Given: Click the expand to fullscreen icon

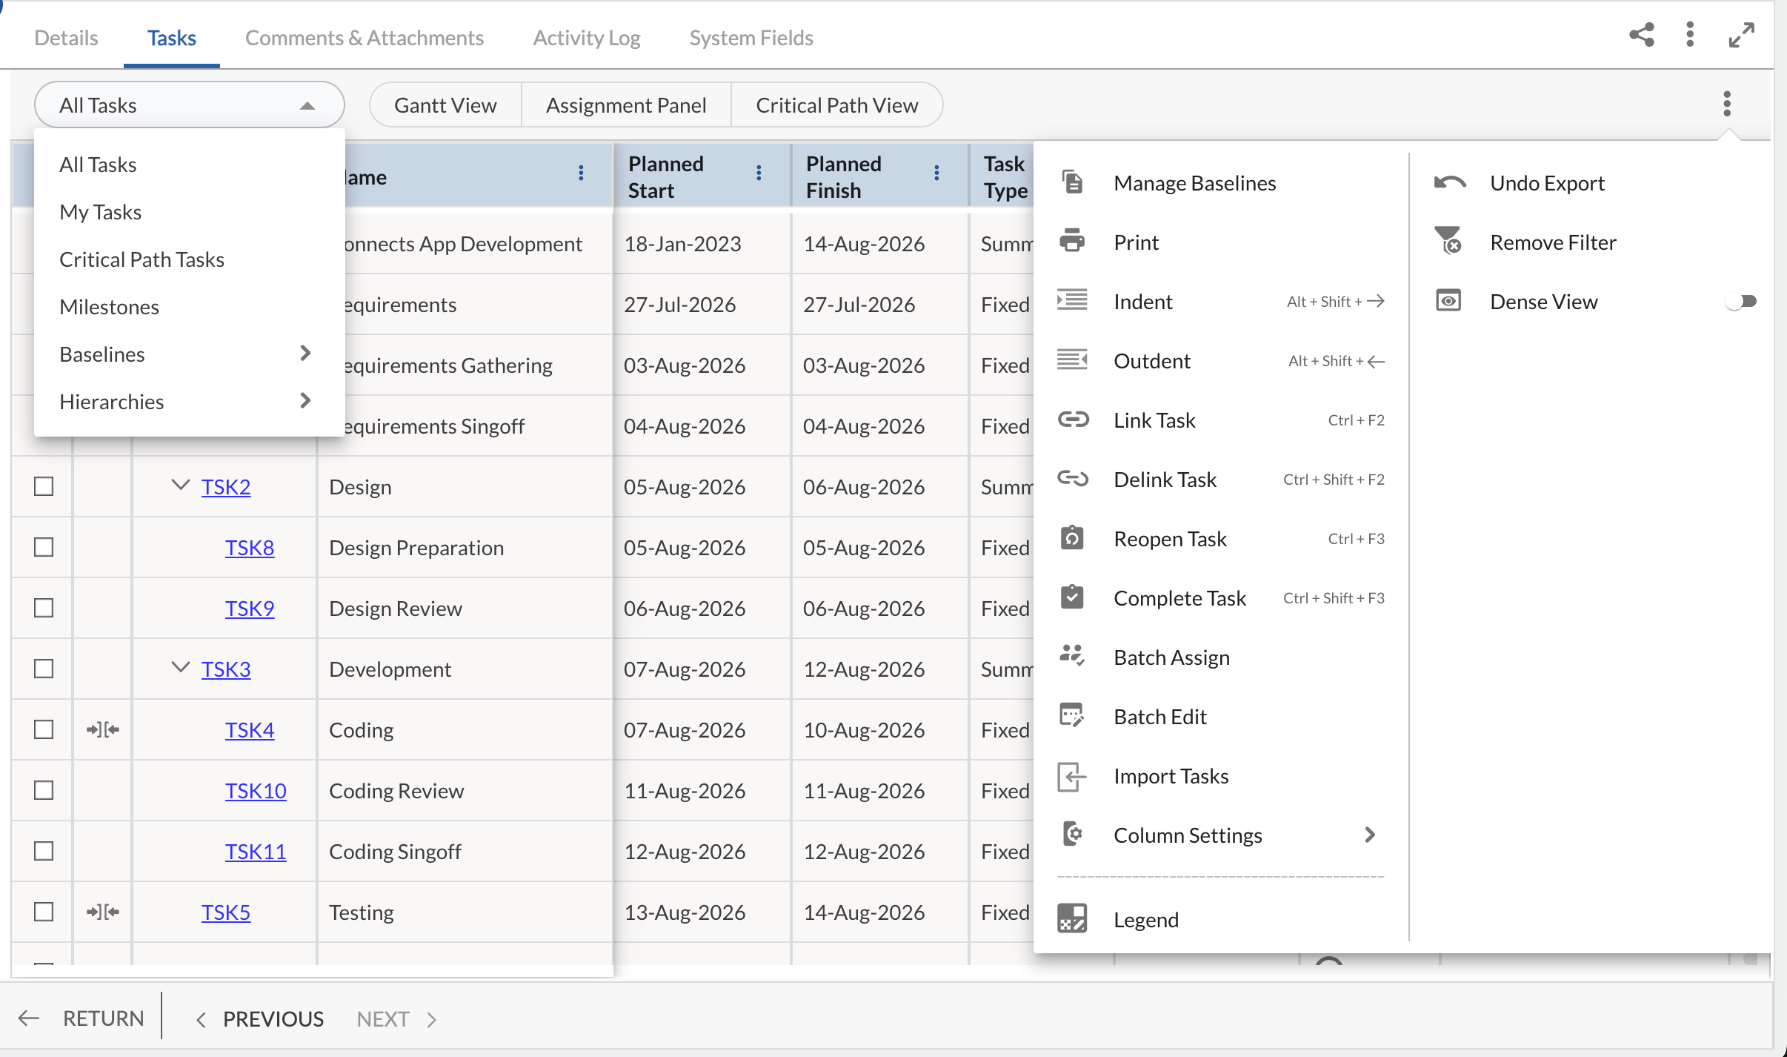Looking at the screenshot, I should [1741, 35].
